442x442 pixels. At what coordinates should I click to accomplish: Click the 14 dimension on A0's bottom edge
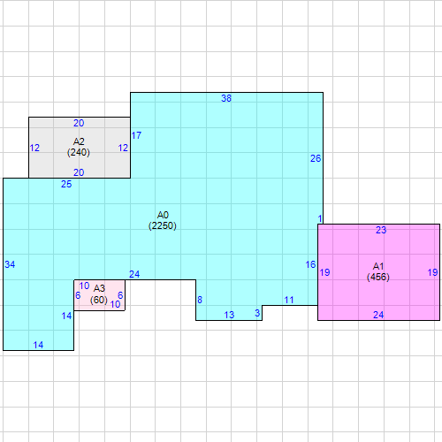(x=38, y=345)
